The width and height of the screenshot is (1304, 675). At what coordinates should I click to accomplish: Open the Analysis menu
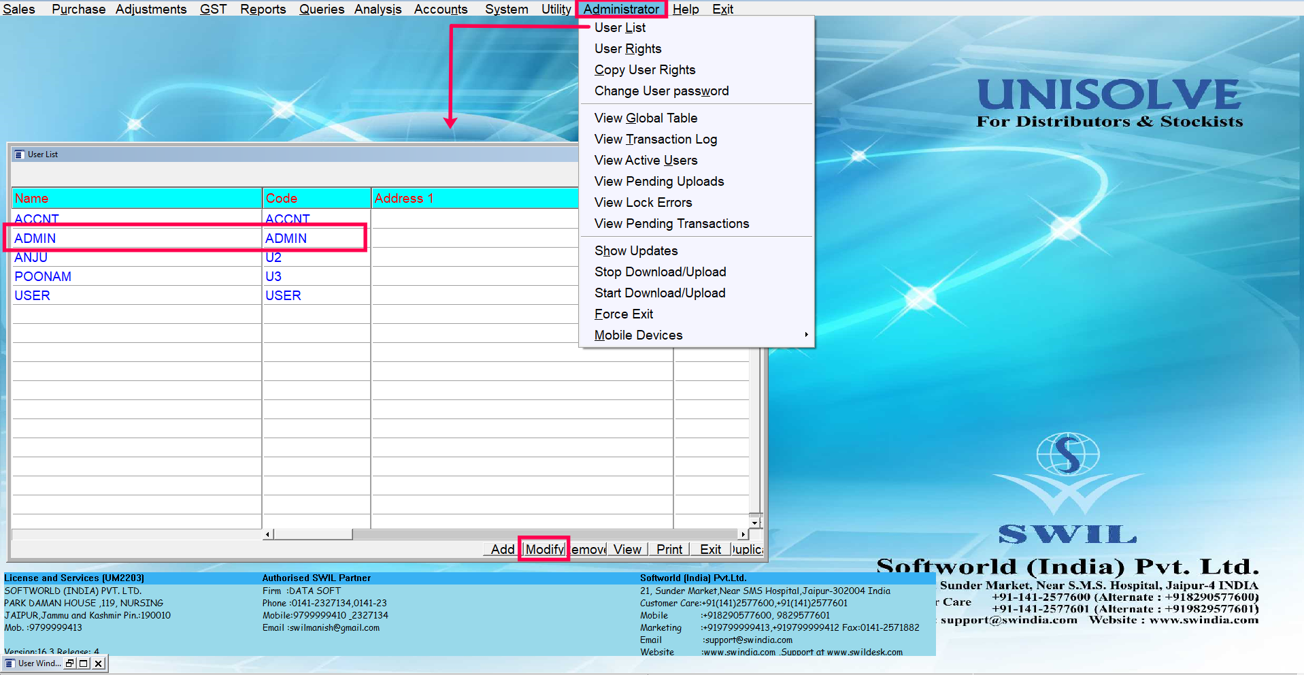pos(378,9)
